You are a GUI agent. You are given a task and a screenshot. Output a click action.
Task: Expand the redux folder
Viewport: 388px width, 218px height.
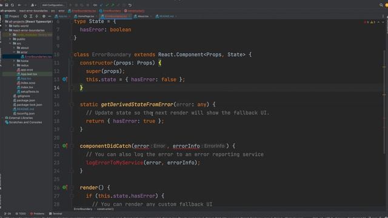tap(14, 65)
